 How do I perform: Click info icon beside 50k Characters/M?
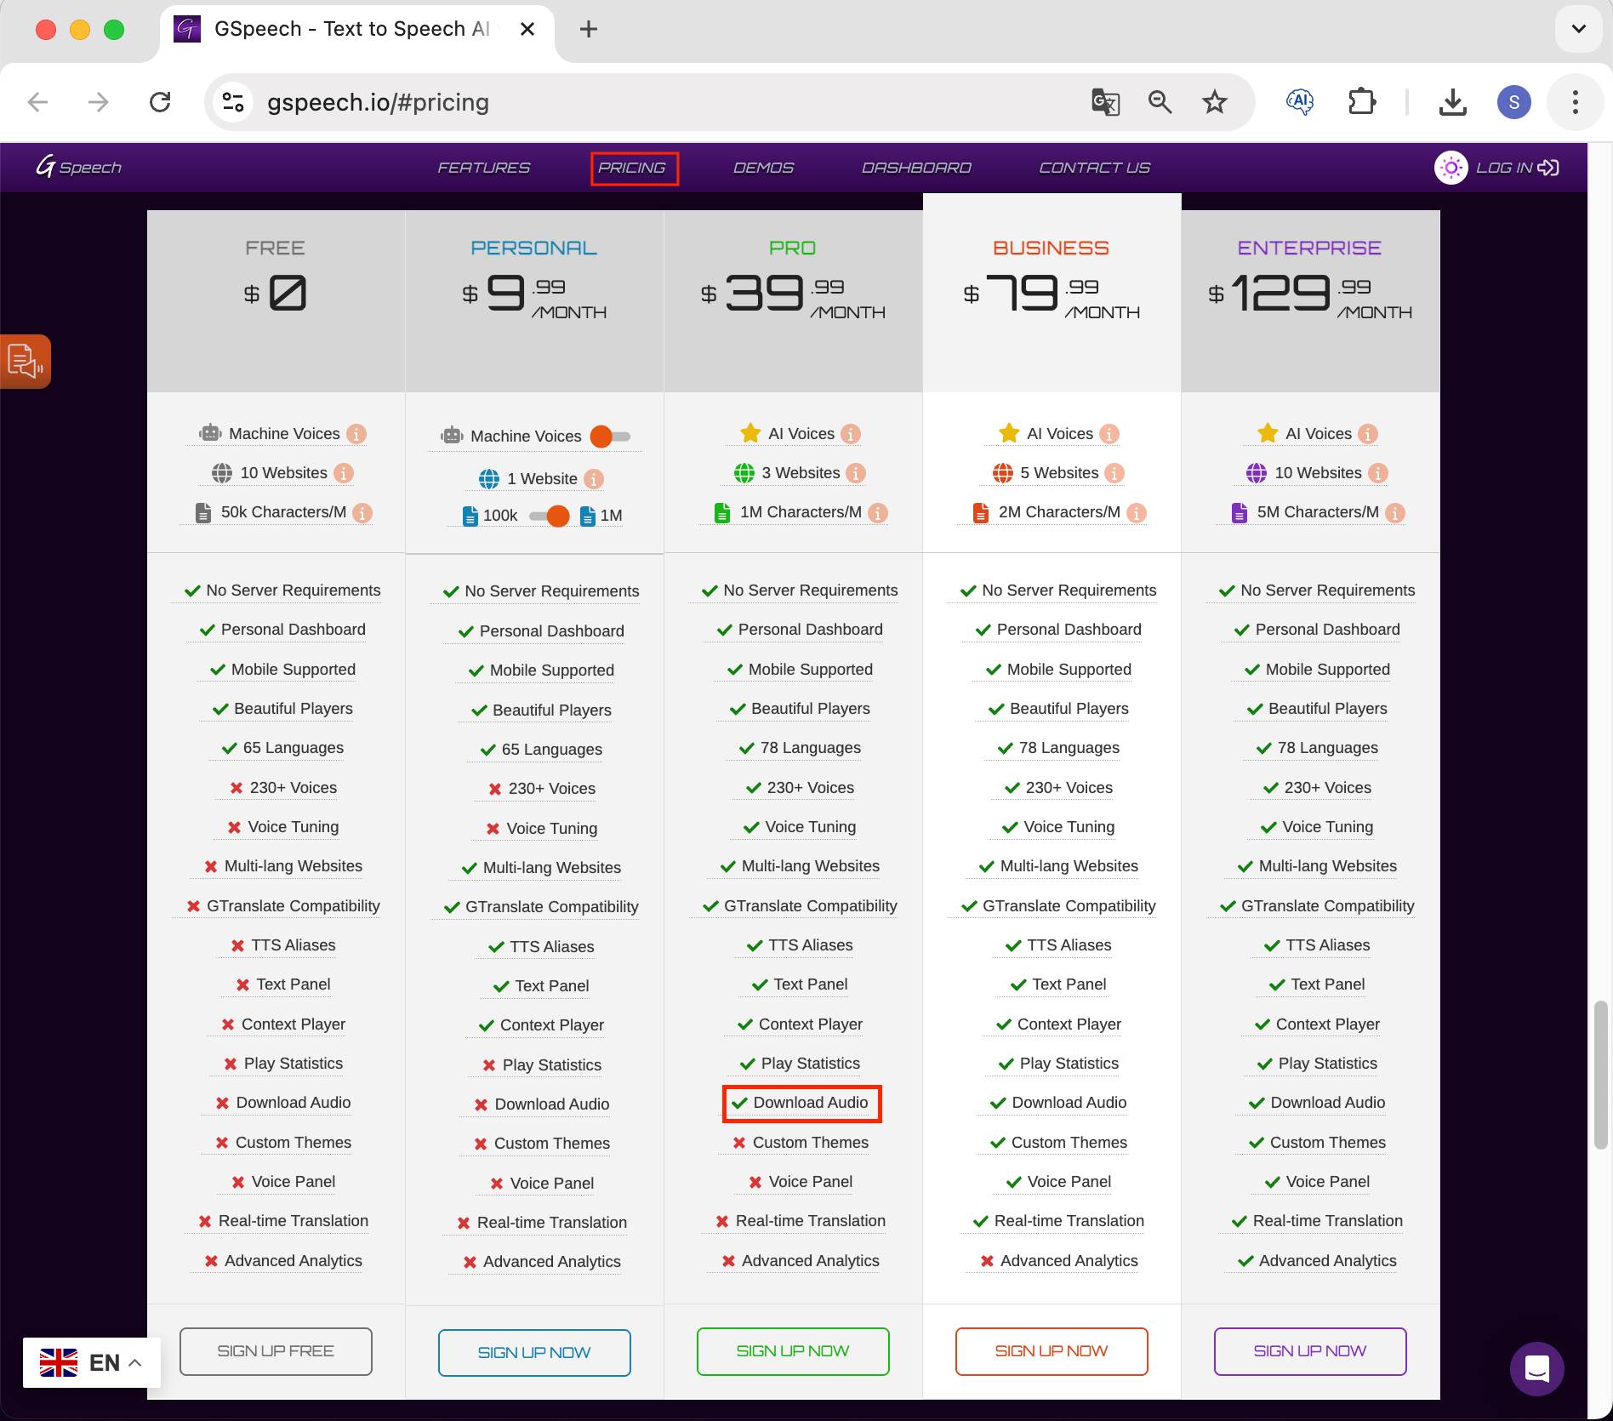362,513
